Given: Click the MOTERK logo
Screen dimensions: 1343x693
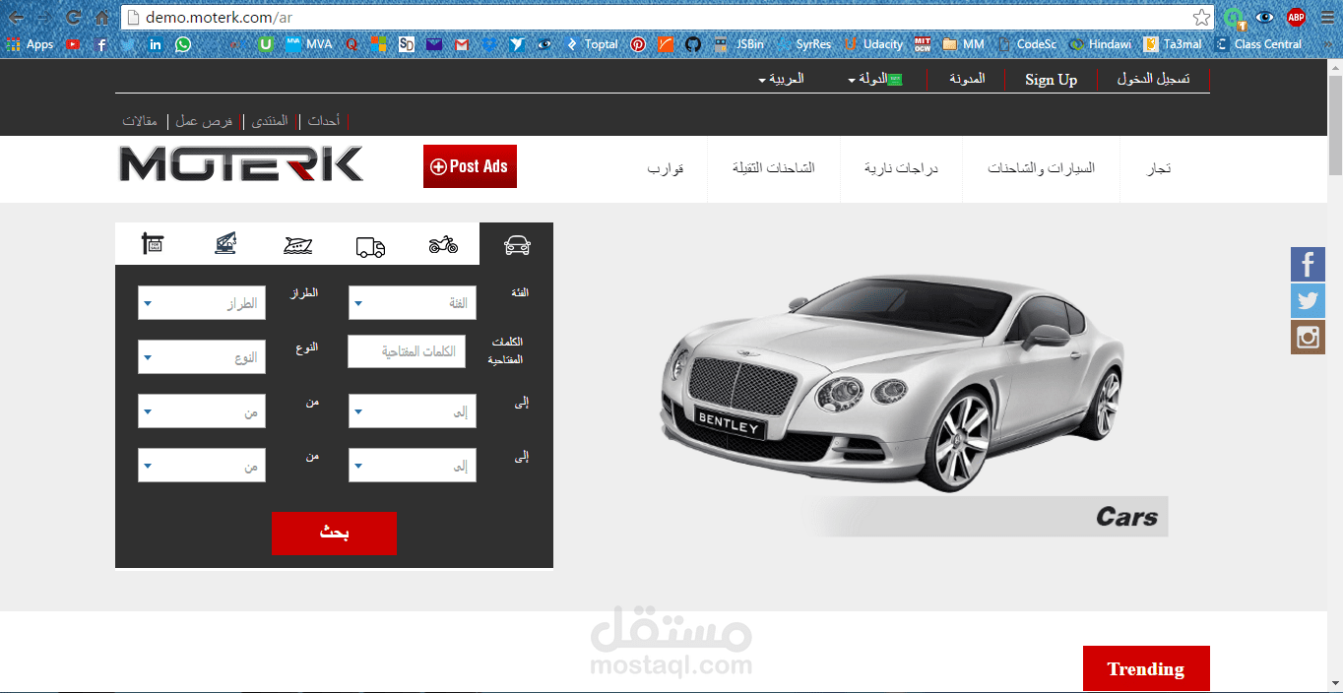Looking at the screenshot, I should (239, 166).
